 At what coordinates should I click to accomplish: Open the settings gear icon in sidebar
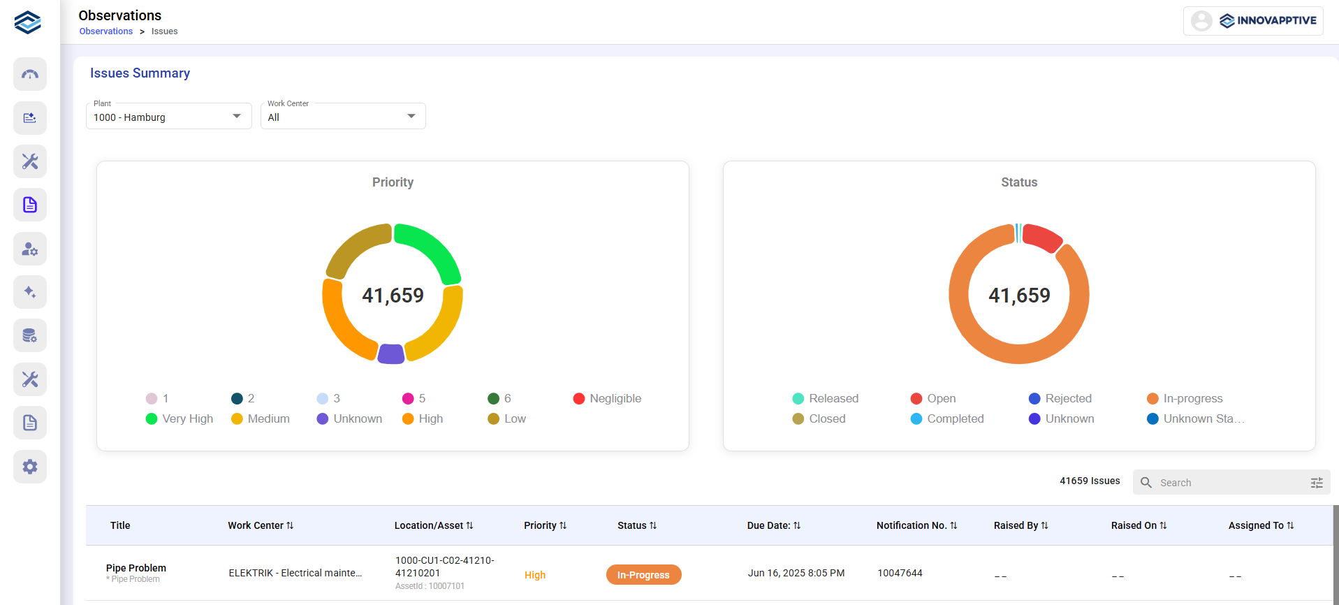click(30, 467)
